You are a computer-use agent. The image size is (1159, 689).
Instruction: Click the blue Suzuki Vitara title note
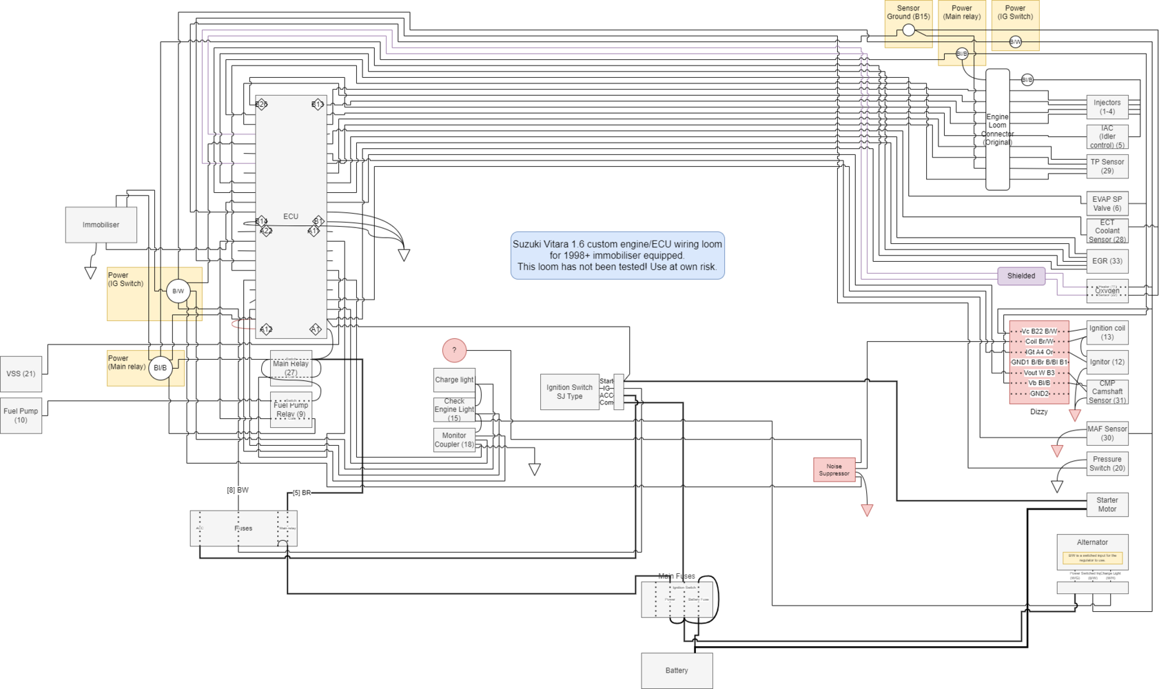point(617,256)
